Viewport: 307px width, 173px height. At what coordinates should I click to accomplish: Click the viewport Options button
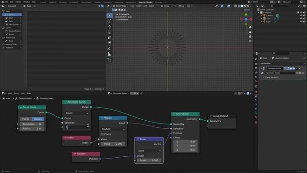pyautogui.click(x=248, y=10)
